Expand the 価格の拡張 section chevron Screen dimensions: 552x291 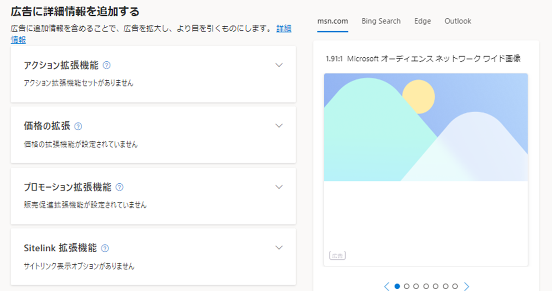279,126
